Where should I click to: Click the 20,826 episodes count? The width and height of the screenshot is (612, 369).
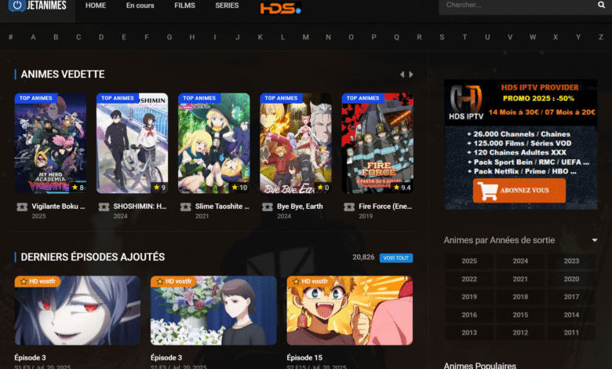coord(363,258)
